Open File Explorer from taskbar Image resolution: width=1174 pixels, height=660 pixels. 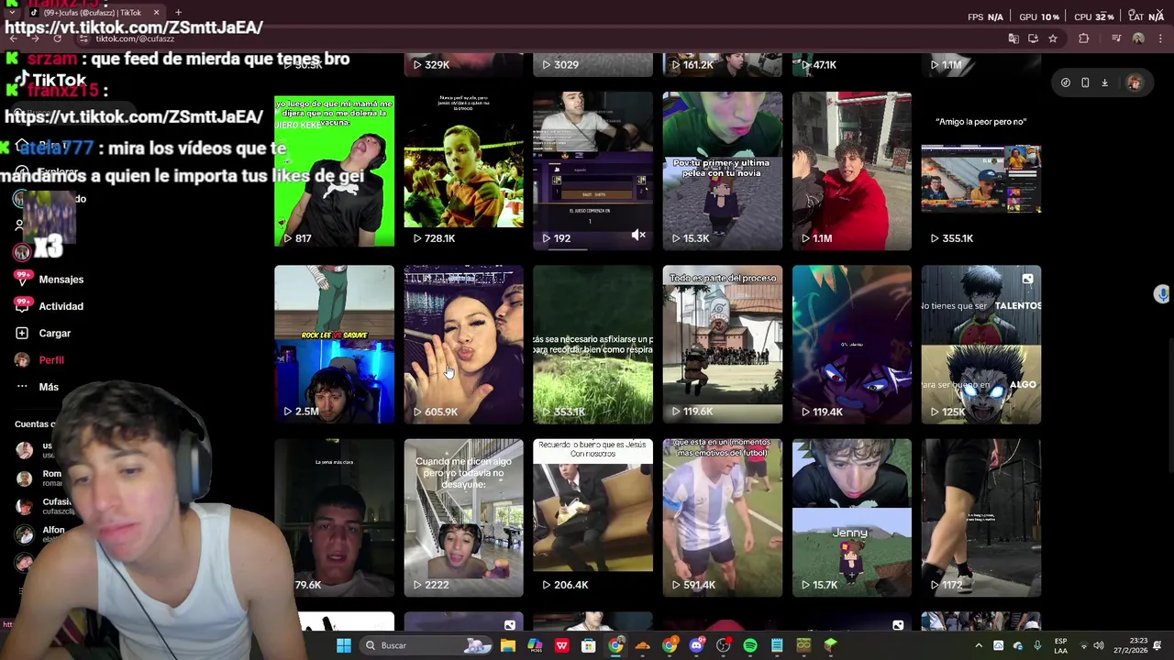[507, 645]
